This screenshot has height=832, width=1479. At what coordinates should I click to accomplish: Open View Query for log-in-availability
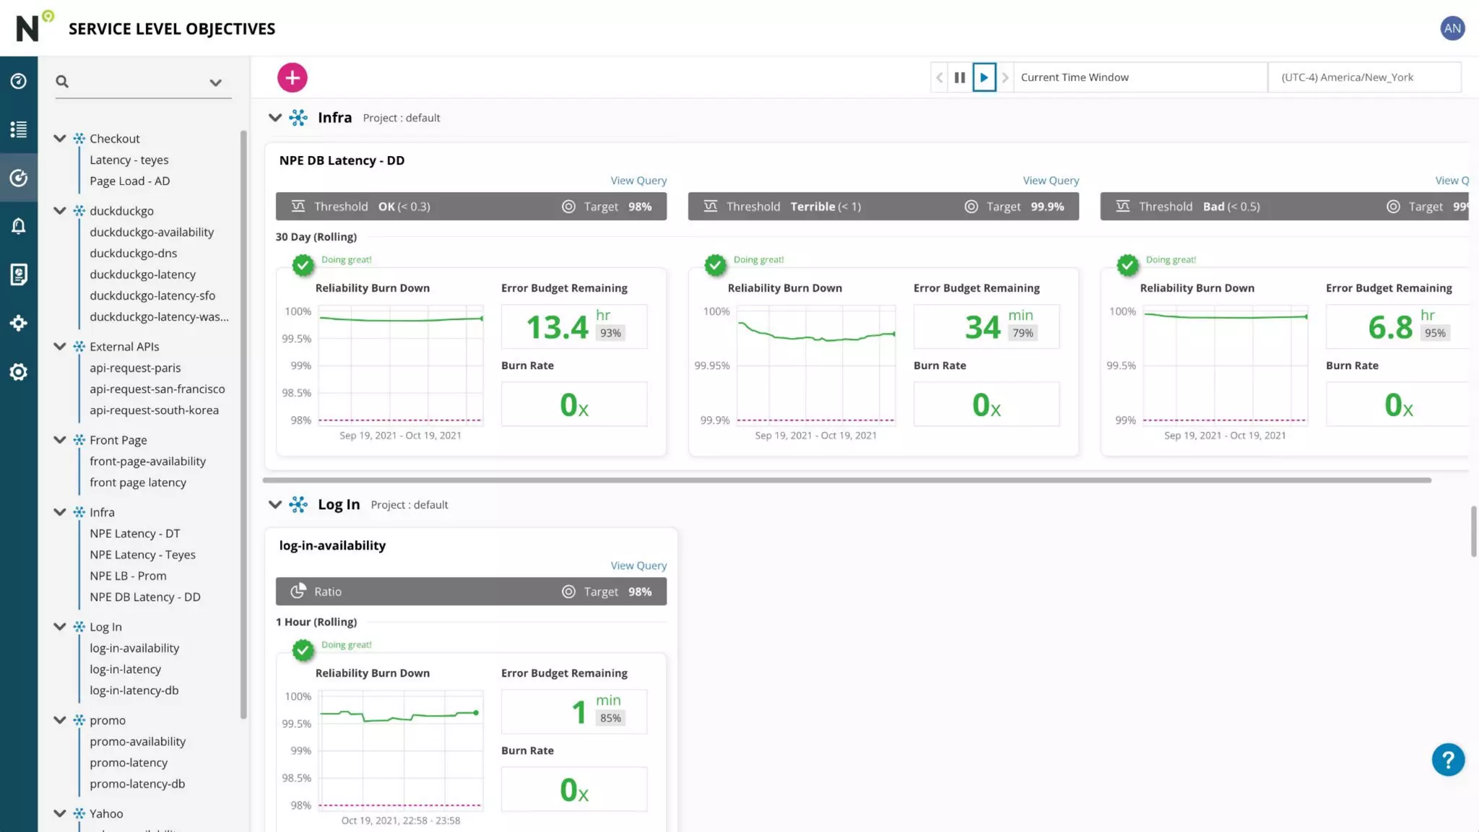638,565
